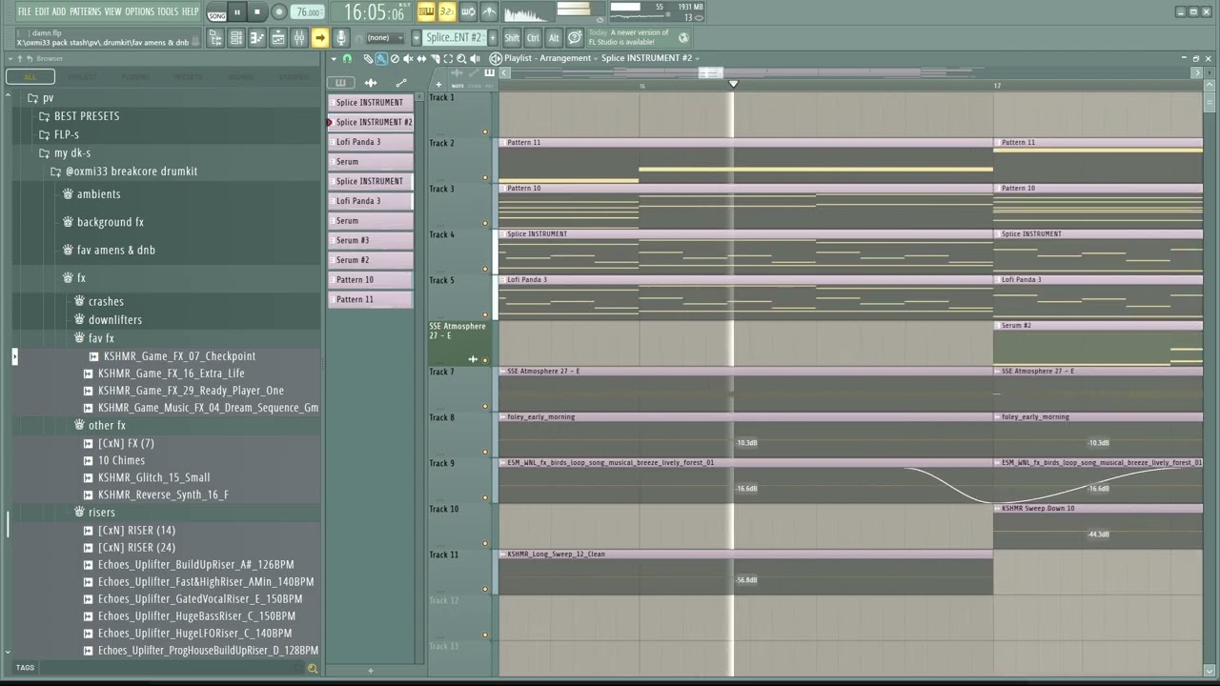
Task: Open the chat bubble help icon
Action: click(575, 38)
